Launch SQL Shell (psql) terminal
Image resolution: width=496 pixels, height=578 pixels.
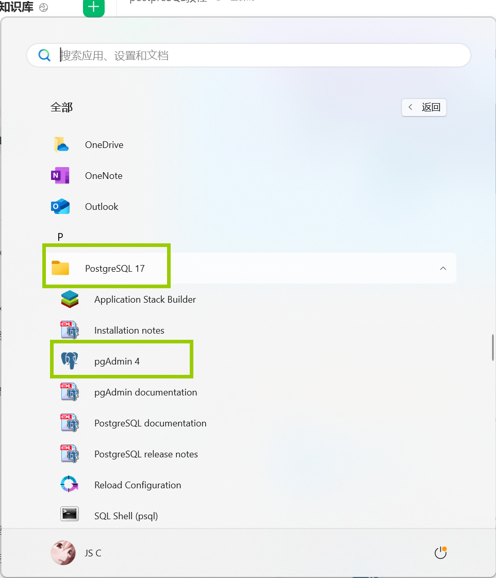(x=126, y=516)
